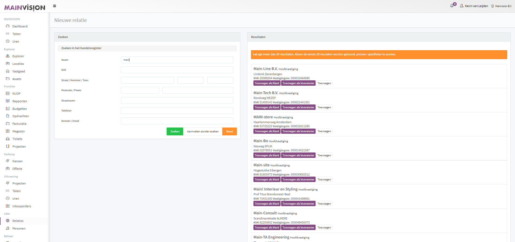Screen dimensions: 515x242
Task: Add Main-site as leverancier
Action: (298, 180)
